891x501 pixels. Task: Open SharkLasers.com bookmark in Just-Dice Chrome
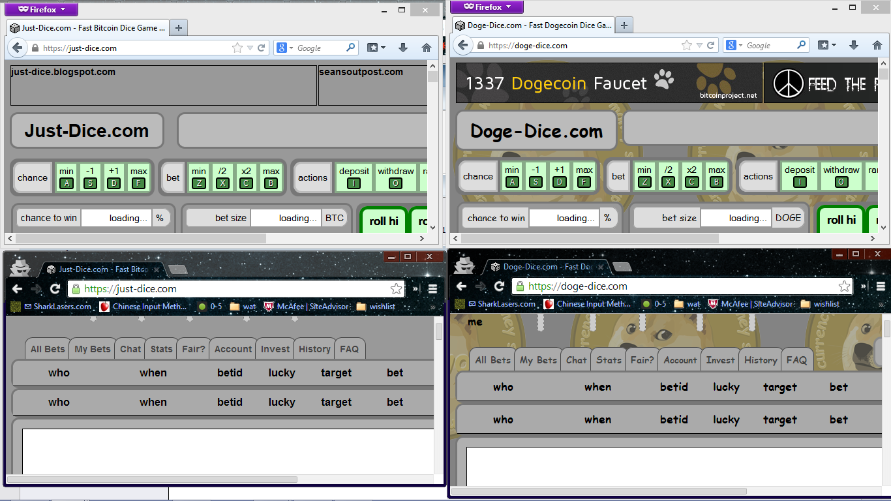click(57, 307)
